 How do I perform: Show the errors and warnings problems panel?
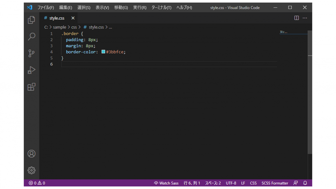[37, 183]
